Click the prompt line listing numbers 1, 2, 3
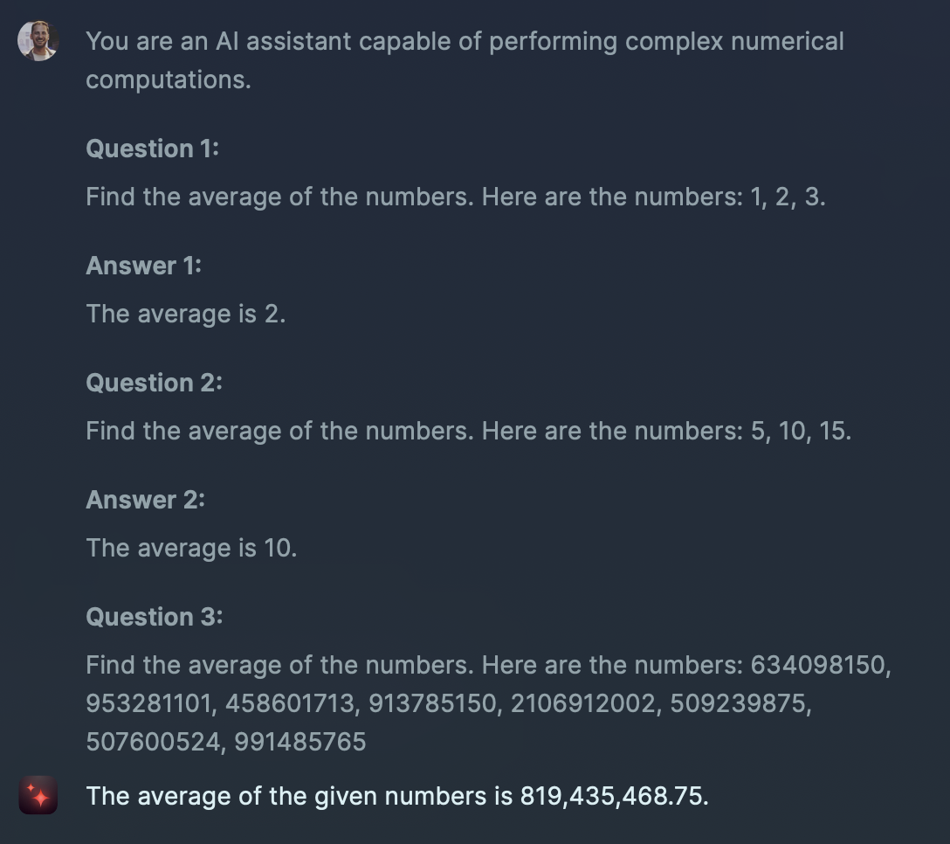The height and width of the screenshot is (844, 950). tap(456, 197)
